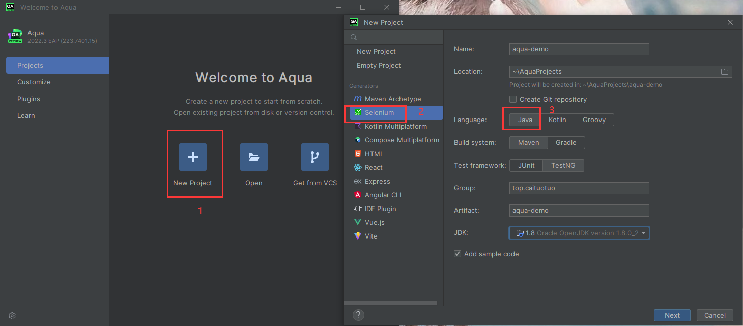
Task: Click the Group input field
Action: pyautogui.click(x=579, y=188)
